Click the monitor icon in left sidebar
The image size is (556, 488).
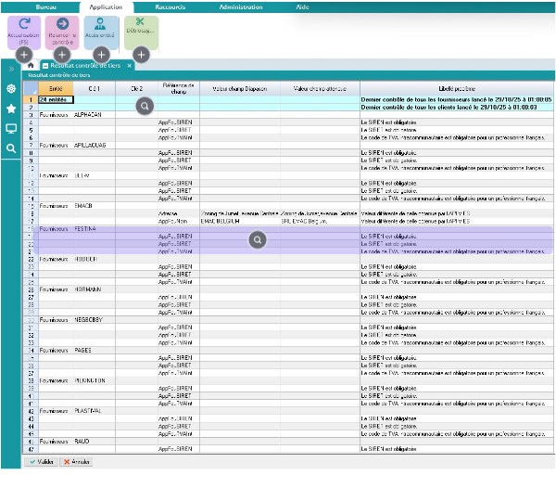[11, 129]
